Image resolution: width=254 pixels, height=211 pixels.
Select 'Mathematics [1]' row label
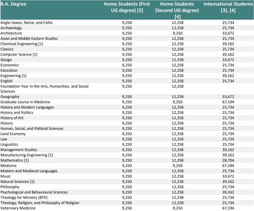point(15,161)
